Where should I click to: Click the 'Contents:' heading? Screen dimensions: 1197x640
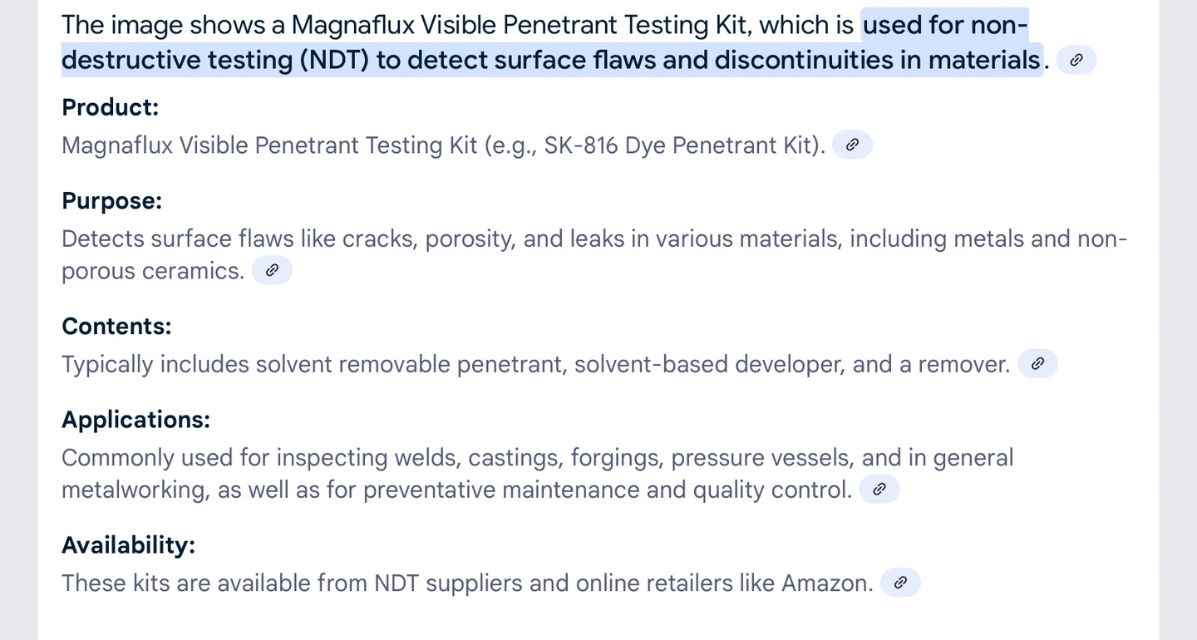click(116, 326)
